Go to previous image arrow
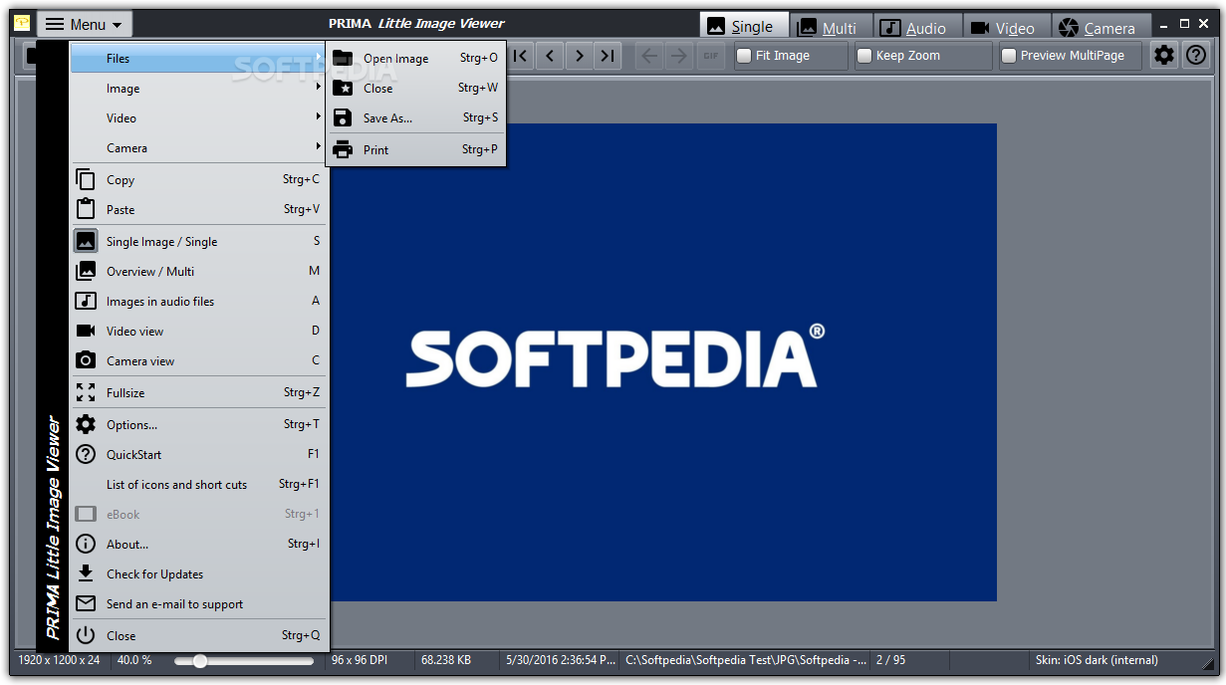Image resolution: width=1226 pixels, height=685 pixels. 550,56
